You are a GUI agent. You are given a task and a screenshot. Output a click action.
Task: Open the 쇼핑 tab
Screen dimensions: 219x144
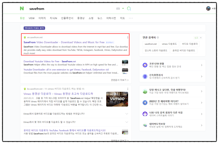pyautogui.click(x=91, y=18)
